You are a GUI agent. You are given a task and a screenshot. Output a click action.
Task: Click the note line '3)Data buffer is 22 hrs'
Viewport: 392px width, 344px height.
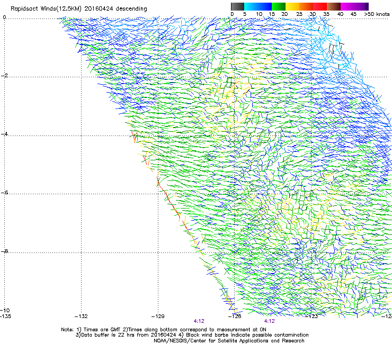tap(192, 335)
